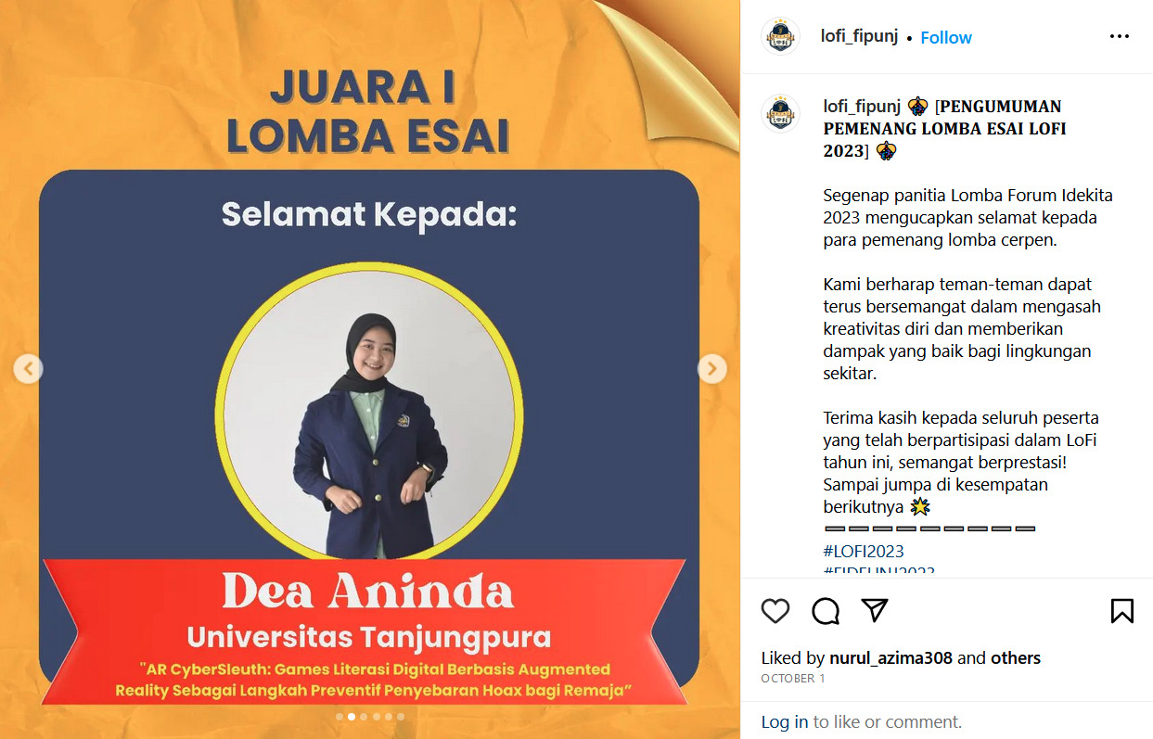Viewport: 1153px width, 739px height.
Task: View the nurul_azima308 profile from likes
Action: pyautogui.click(x=891, y=658)
